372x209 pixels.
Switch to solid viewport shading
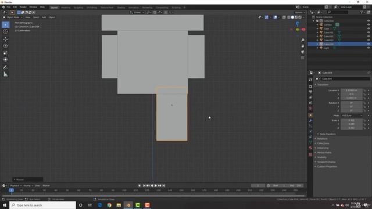click(292, 17)
